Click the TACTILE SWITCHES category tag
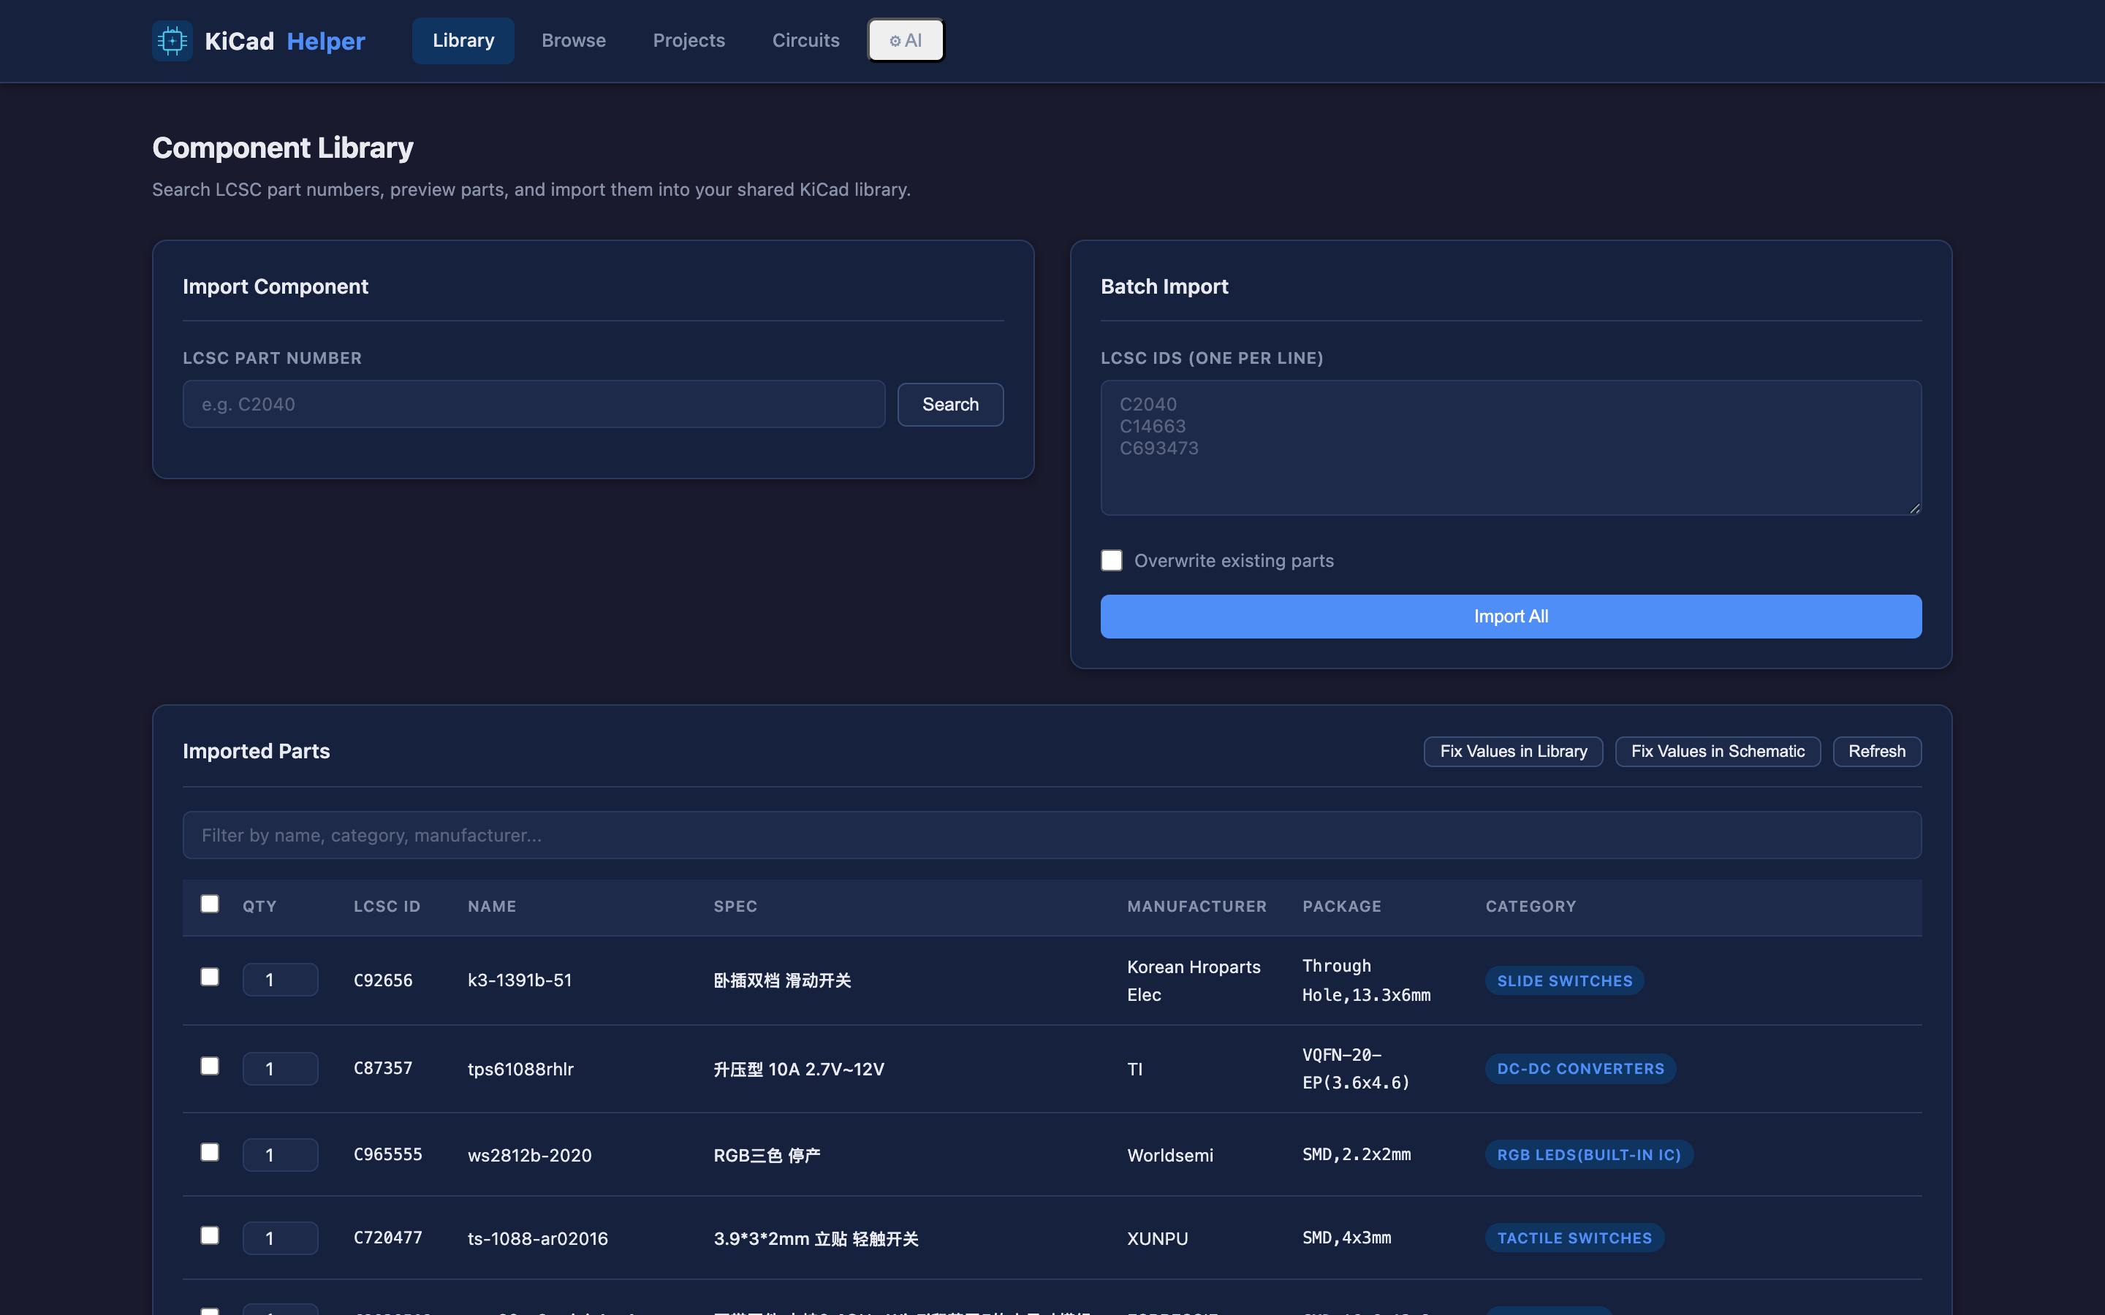2105x1315 pixels. point(1574,1238)
